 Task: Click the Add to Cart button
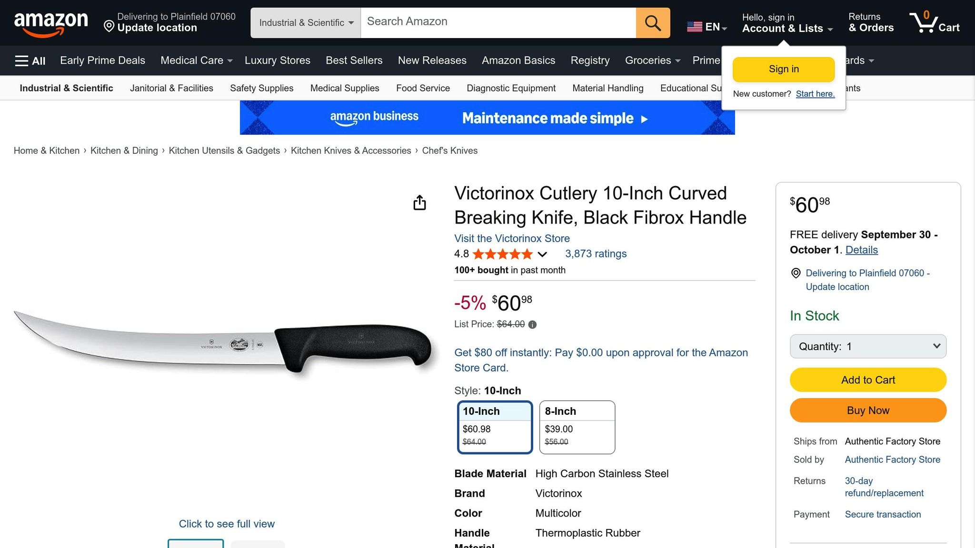pos(867,380)
